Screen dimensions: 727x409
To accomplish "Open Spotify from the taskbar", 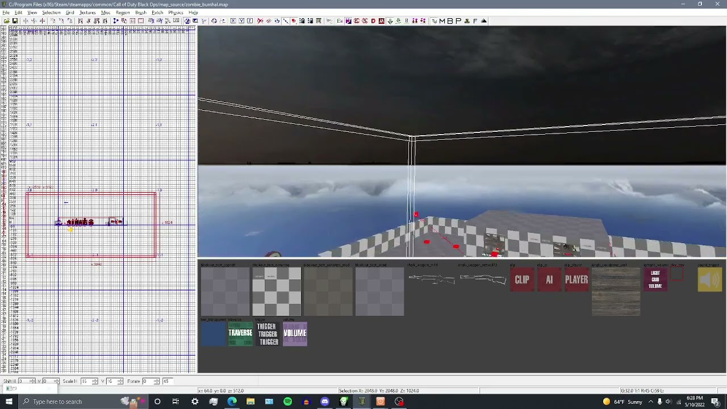I will tap(287, 402).
